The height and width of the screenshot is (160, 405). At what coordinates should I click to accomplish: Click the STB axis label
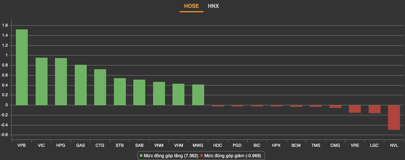click(x=120, y=146)
